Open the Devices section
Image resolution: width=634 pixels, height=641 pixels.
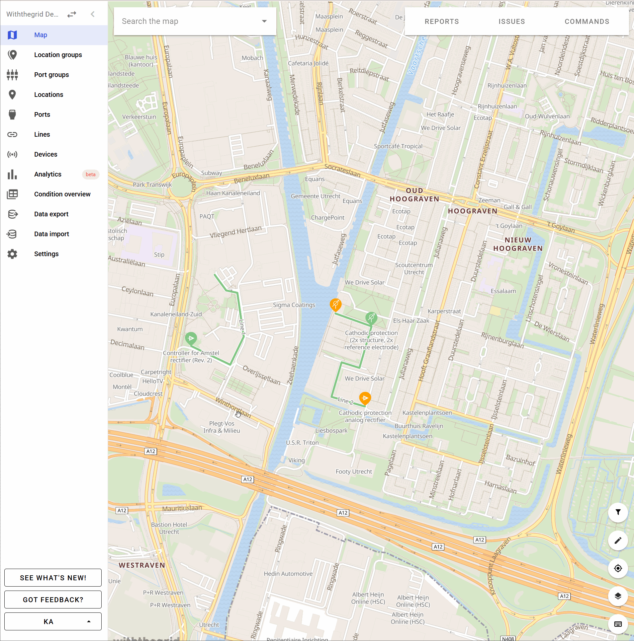(45, 154)
